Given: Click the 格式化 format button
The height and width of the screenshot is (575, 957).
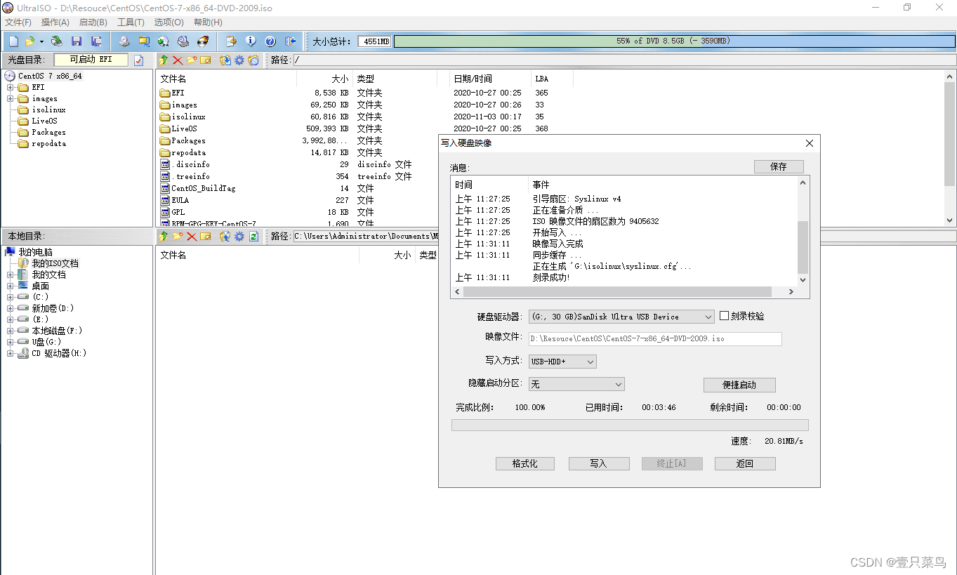Looking at the screenshot, I should tap(525, 464).
